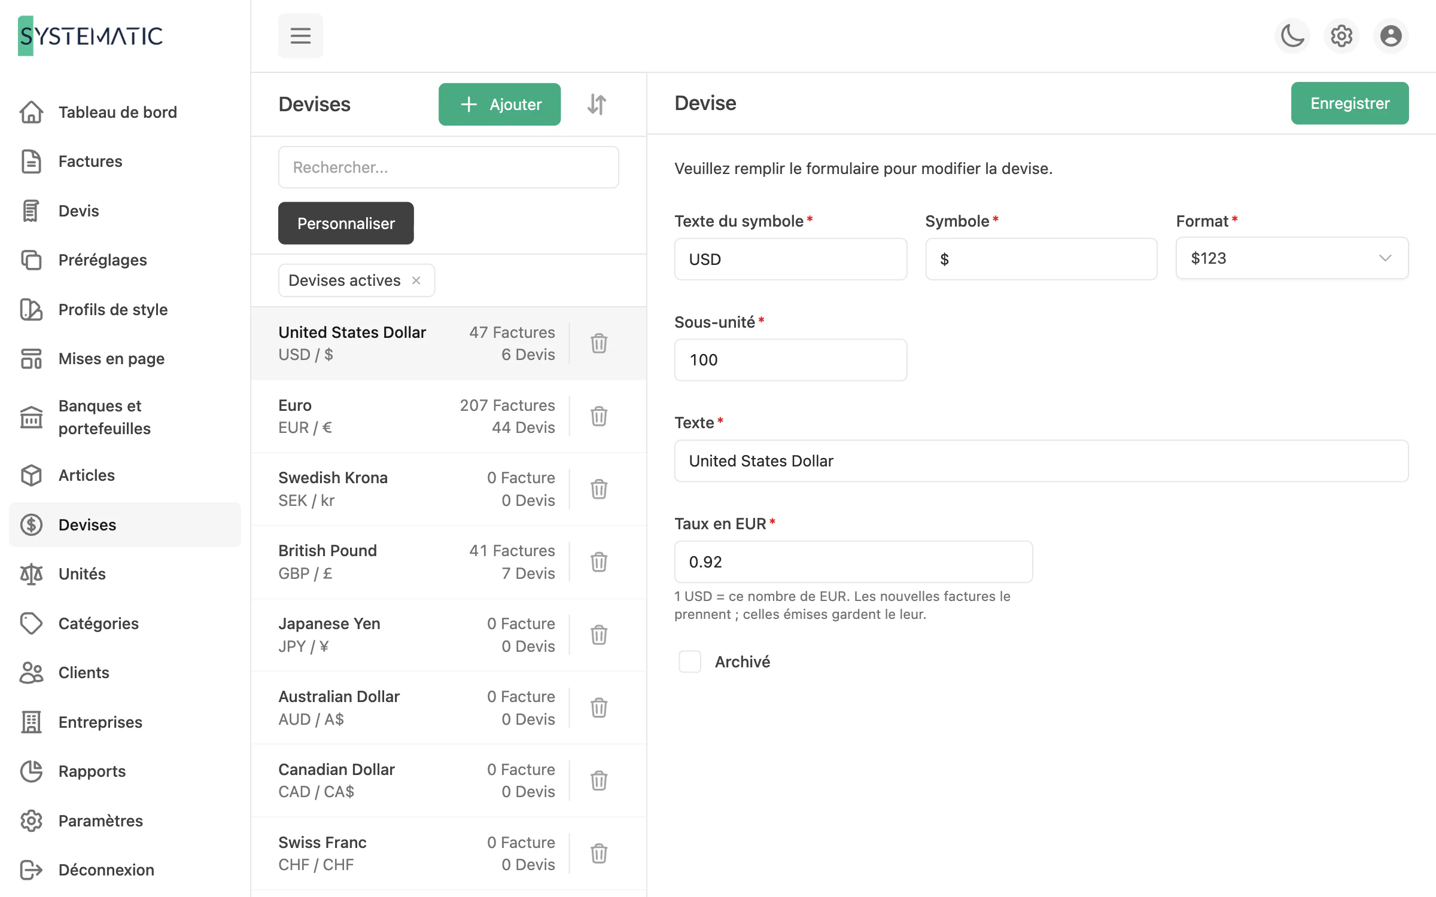Click the Enregistrer save button

tap(1350, 103)
